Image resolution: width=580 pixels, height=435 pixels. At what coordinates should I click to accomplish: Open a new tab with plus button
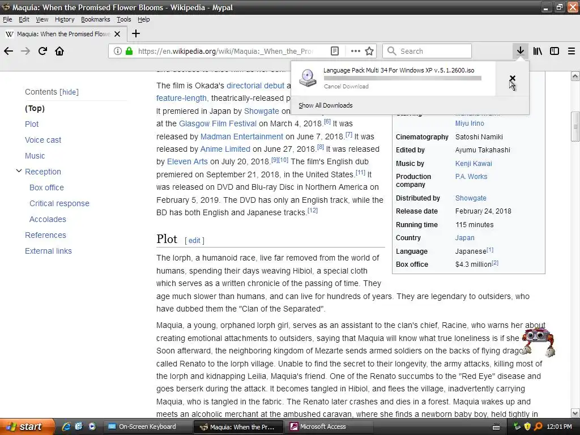[x=136, y=33]
